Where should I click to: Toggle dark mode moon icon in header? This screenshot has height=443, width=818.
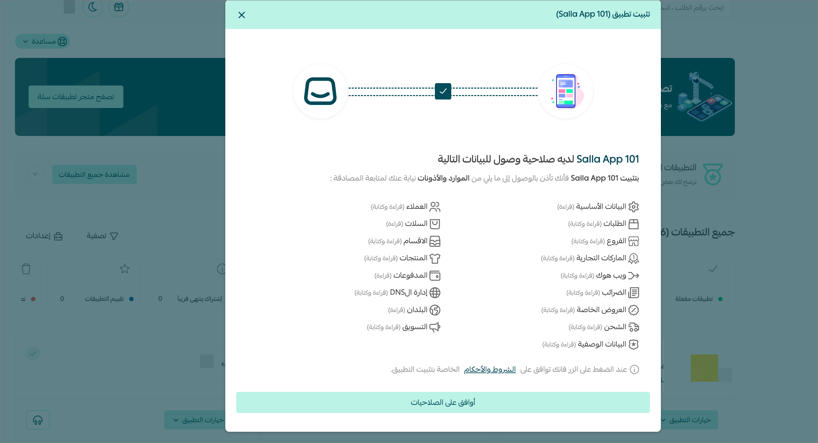(x=93, y=7)
